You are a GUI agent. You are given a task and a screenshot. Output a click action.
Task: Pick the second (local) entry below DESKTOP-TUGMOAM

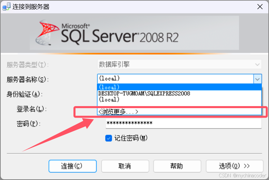(x=179, y=99)
